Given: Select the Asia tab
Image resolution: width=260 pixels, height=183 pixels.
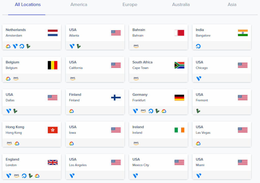Looking at the screenshot, I should pyautogui.click(x=232, y=5).
